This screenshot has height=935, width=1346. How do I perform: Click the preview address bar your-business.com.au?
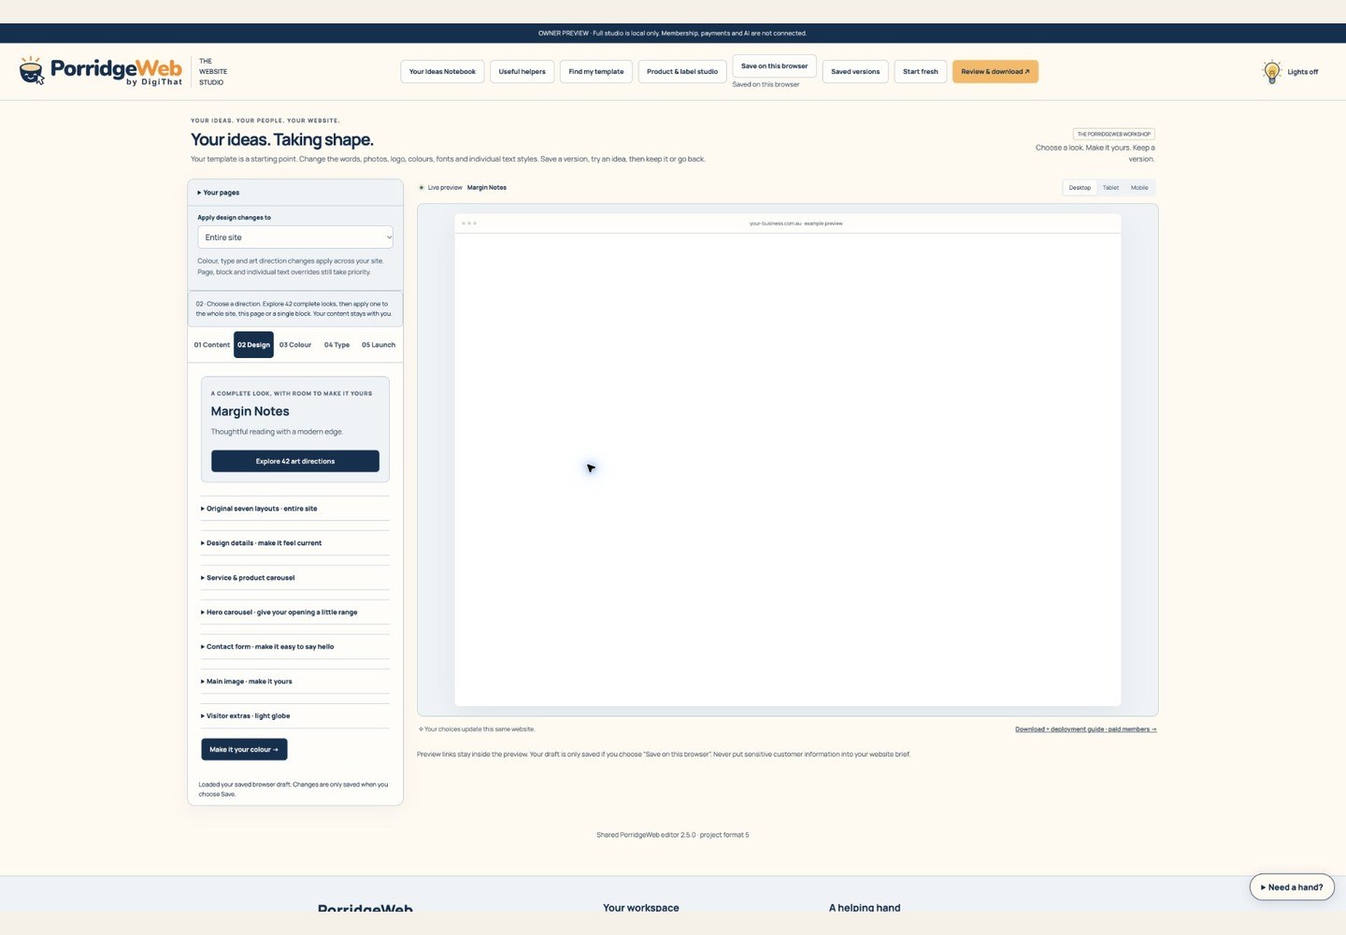(x=796, y=223)
